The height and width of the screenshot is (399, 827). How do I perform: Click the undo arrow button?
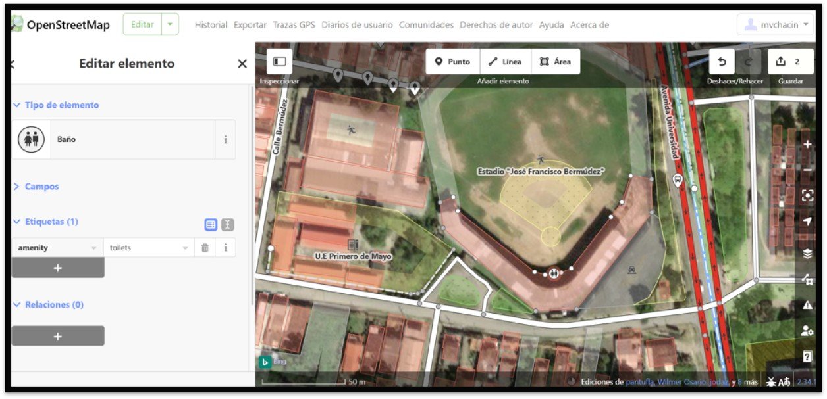[x=722, y=61]
